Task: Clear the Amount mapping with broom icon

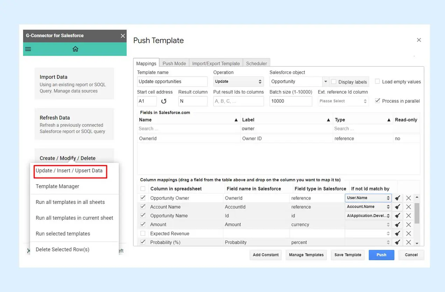Action: [397, 225]
